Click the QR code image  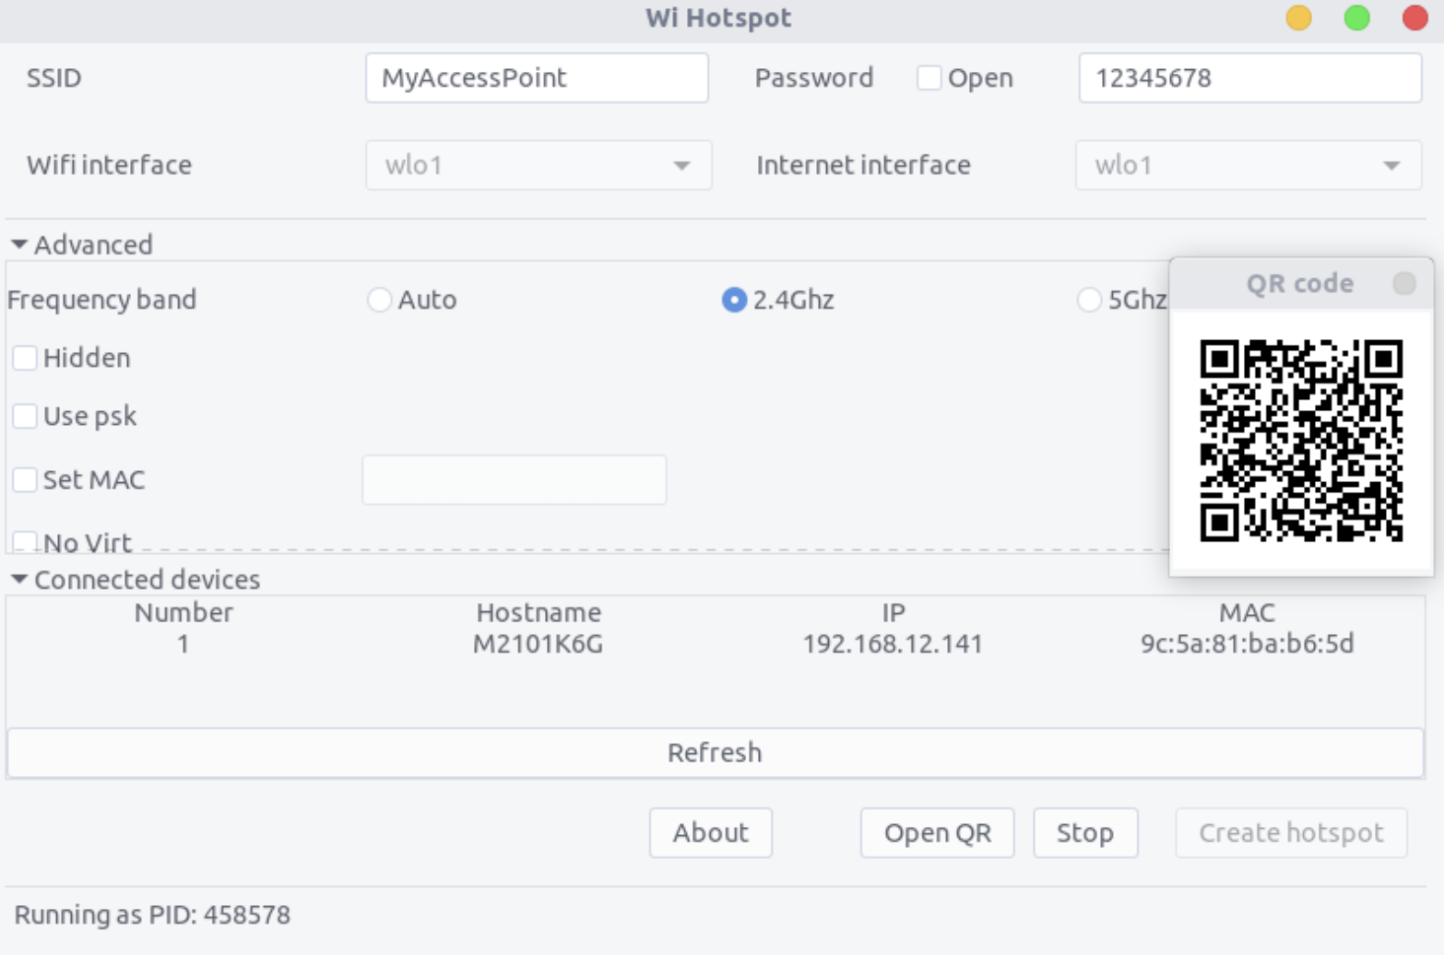coord(1301,441)
